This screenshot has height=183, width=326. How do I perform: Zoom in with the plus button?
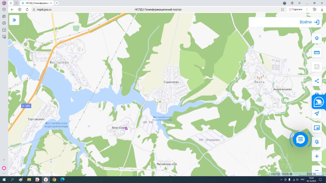317,156
